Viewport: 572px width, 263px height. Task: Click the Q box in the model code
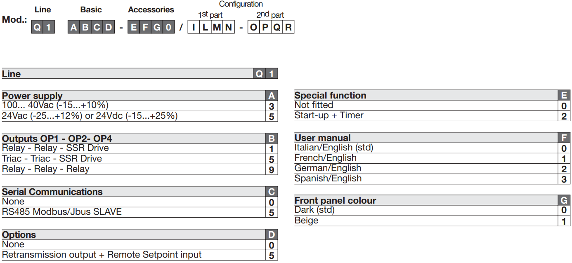pos(37,28)
